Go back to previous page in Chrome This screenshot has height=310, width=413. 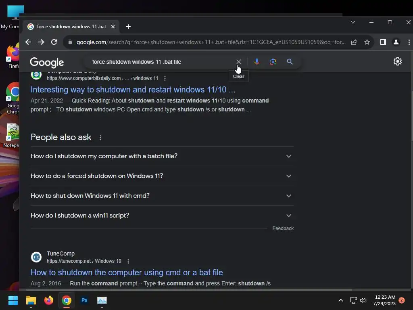point(28,42)
